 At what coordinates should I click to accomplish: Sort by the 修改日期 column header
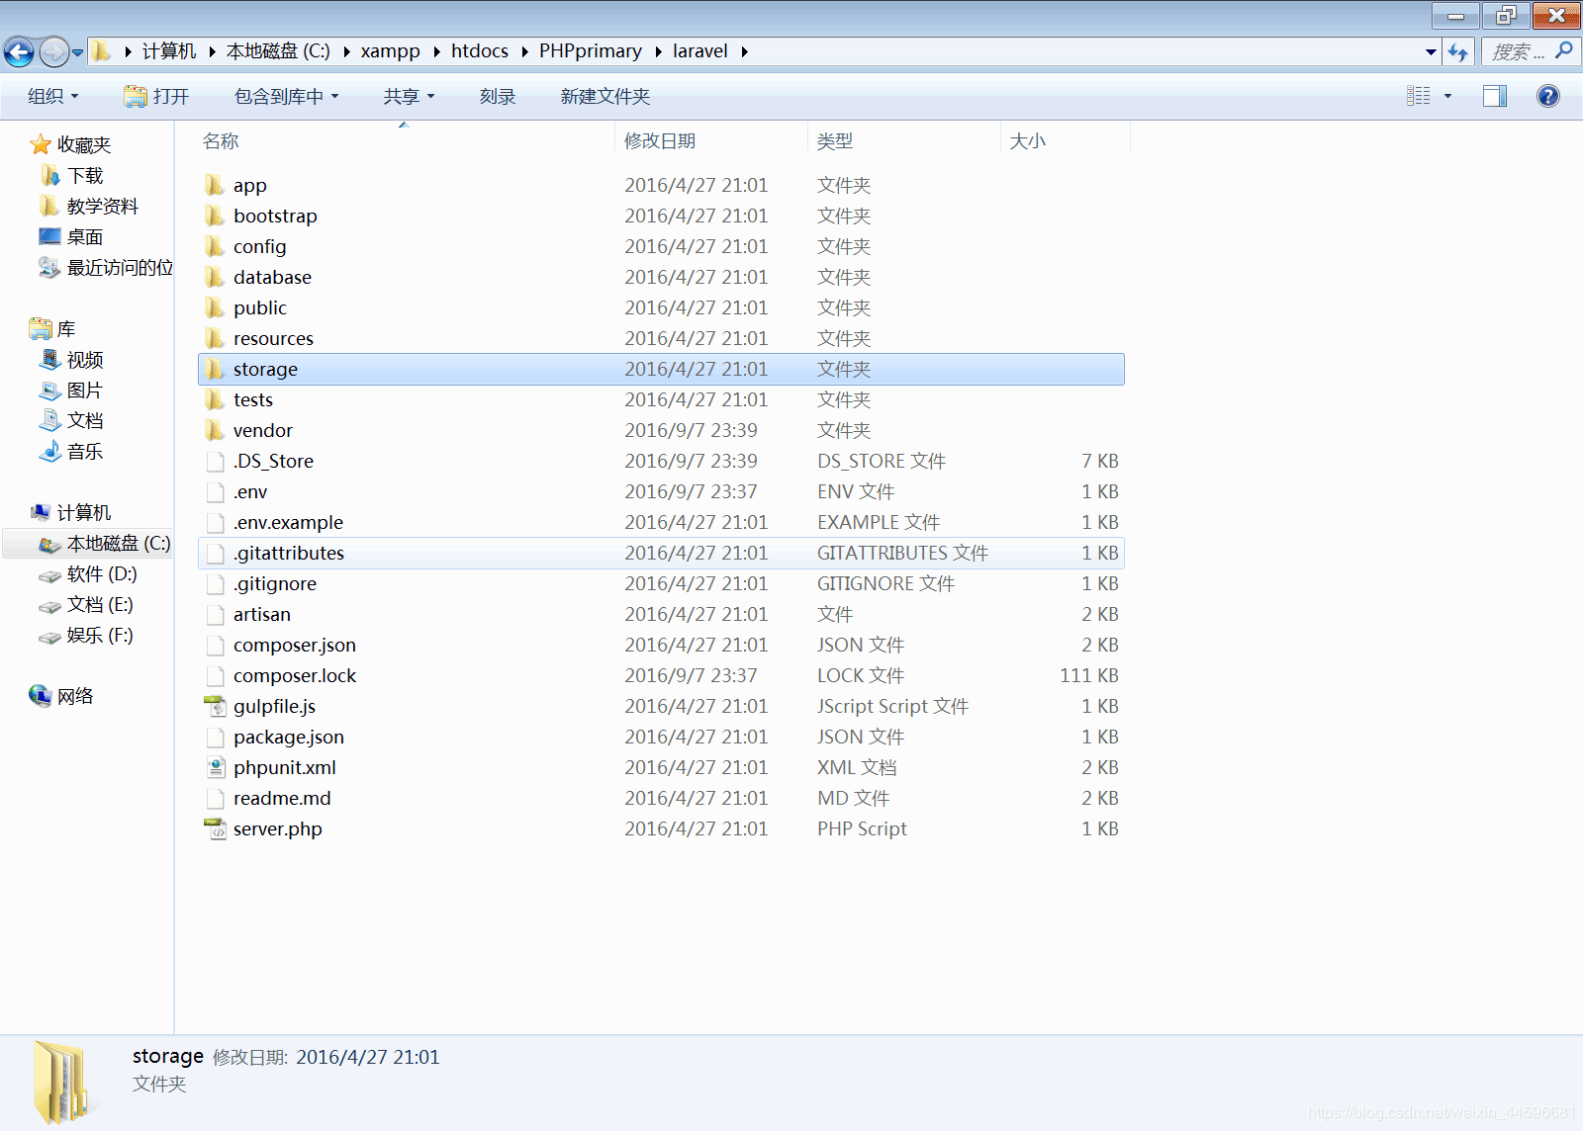[x=660, y=141]
